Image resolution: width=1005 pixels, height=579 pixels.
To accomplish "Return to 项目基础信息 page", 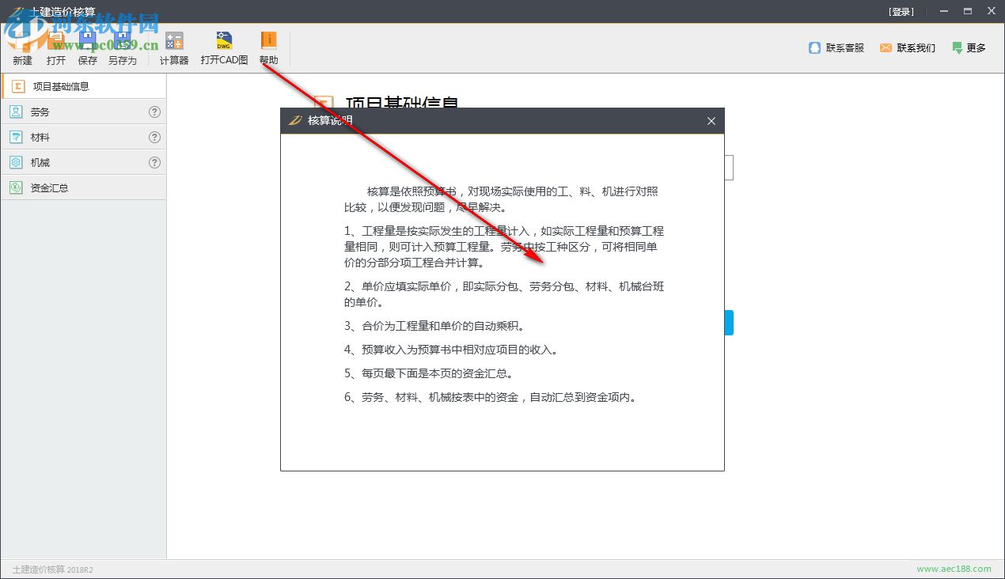I will (x=59, y=86).
